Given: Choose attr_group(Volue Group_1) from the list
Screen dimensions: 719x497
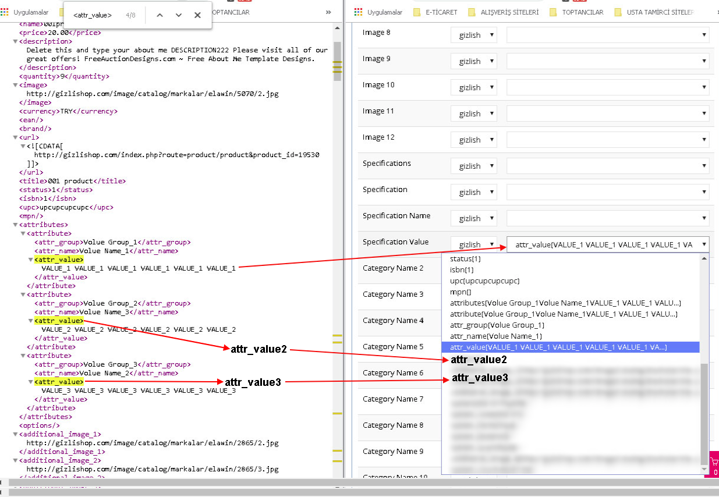Looking at the screenshot, I should coord(571,325).
